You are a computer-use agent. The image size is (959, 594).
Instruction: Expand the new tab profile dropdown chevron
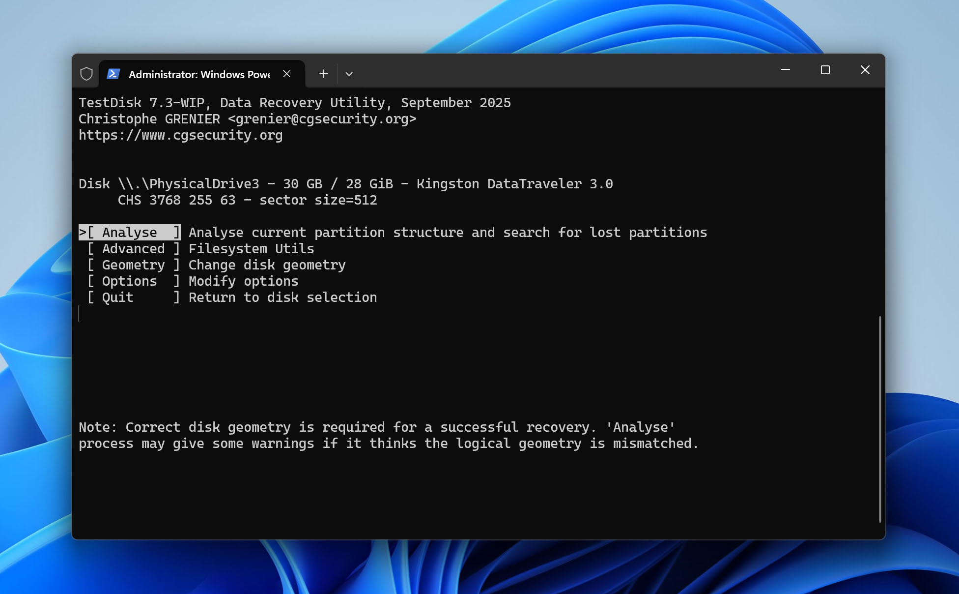point(349,74)
